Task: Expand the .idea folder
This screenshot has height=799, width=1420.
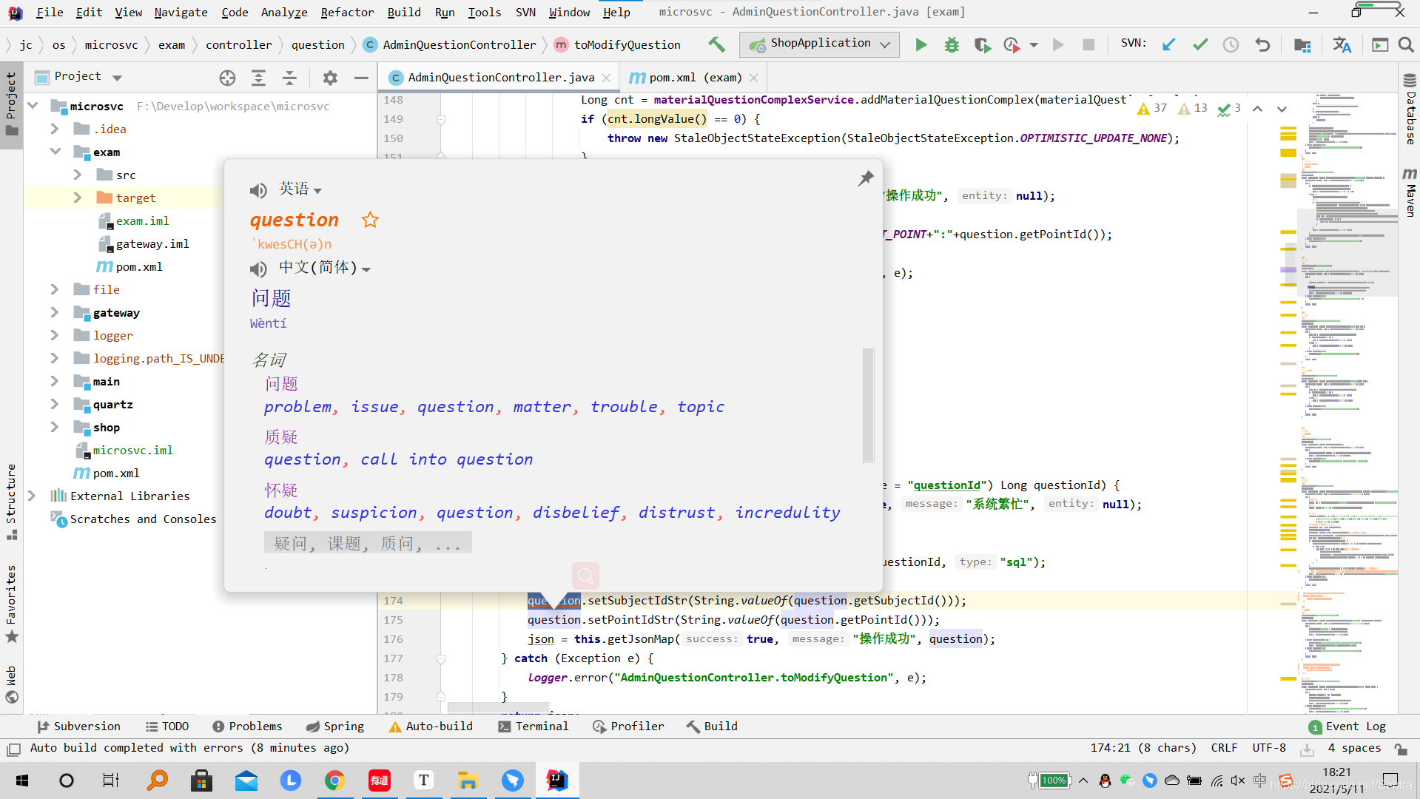Action: (x=55, y=129)
